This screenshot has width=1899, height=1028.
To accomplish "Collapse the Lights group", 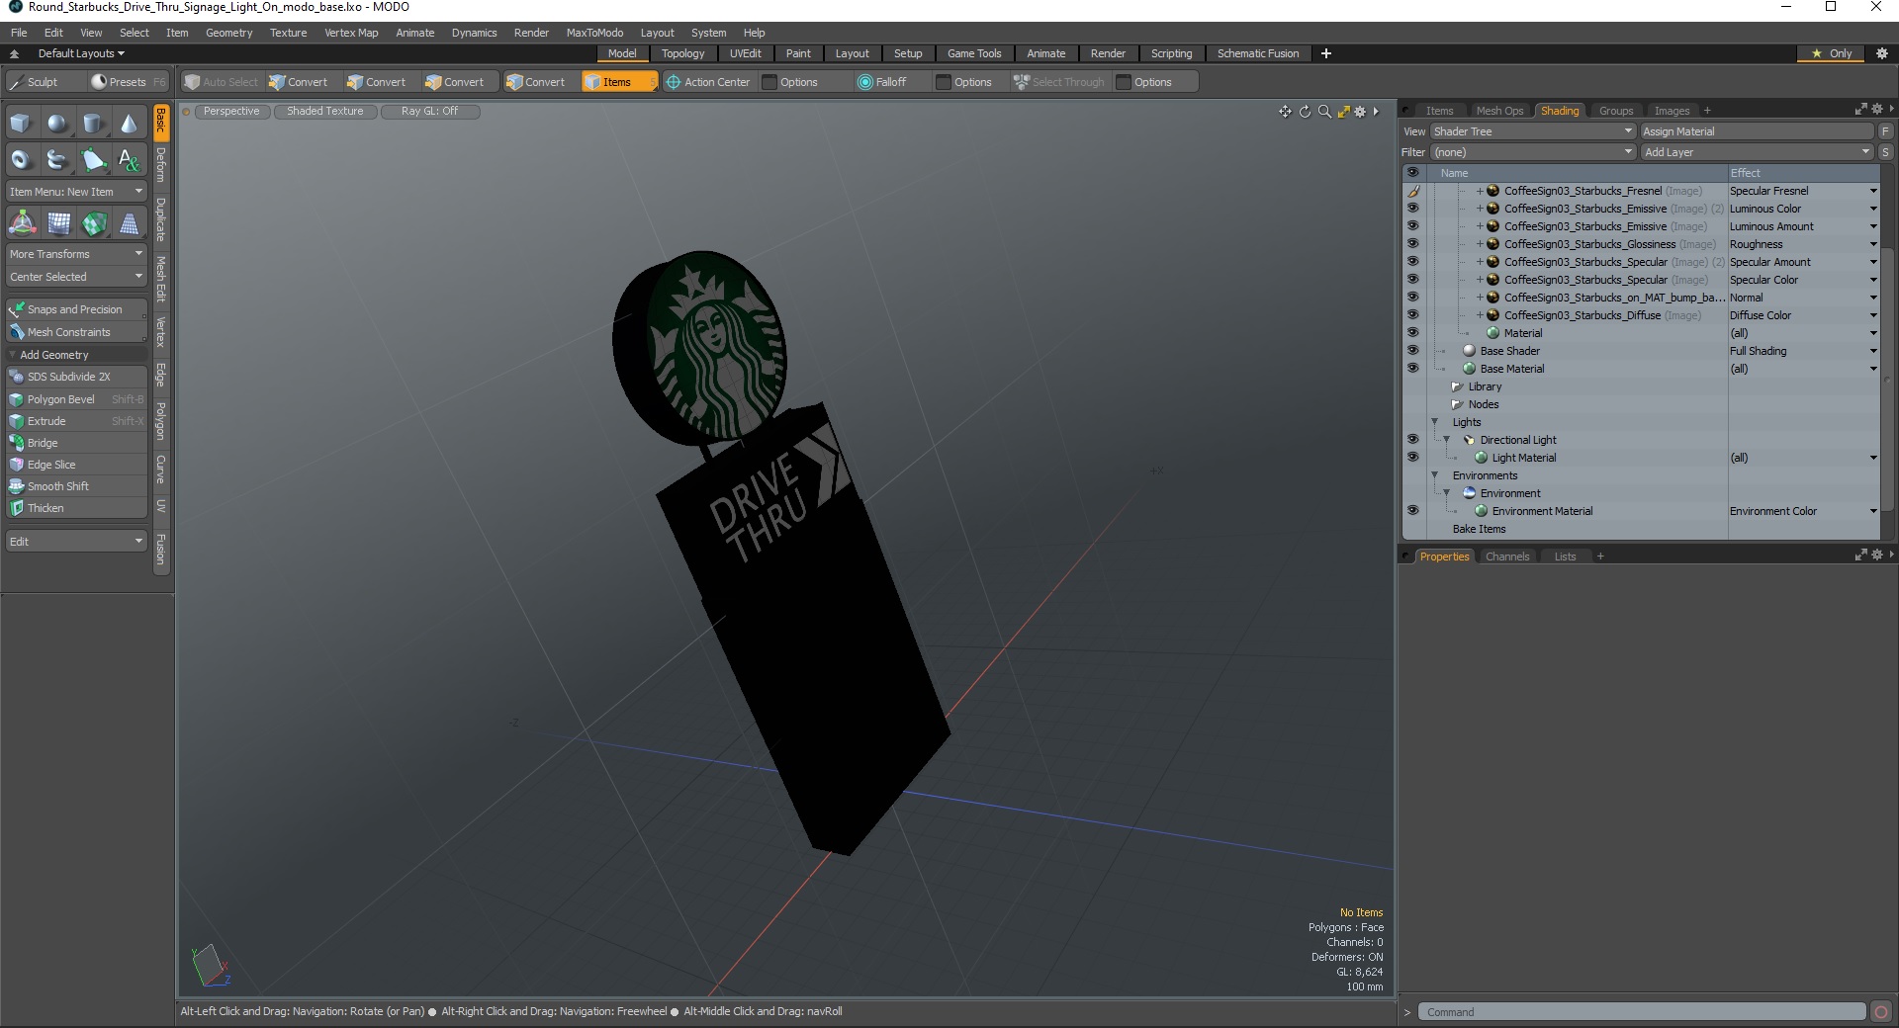I will click(x=1434, y=422).
